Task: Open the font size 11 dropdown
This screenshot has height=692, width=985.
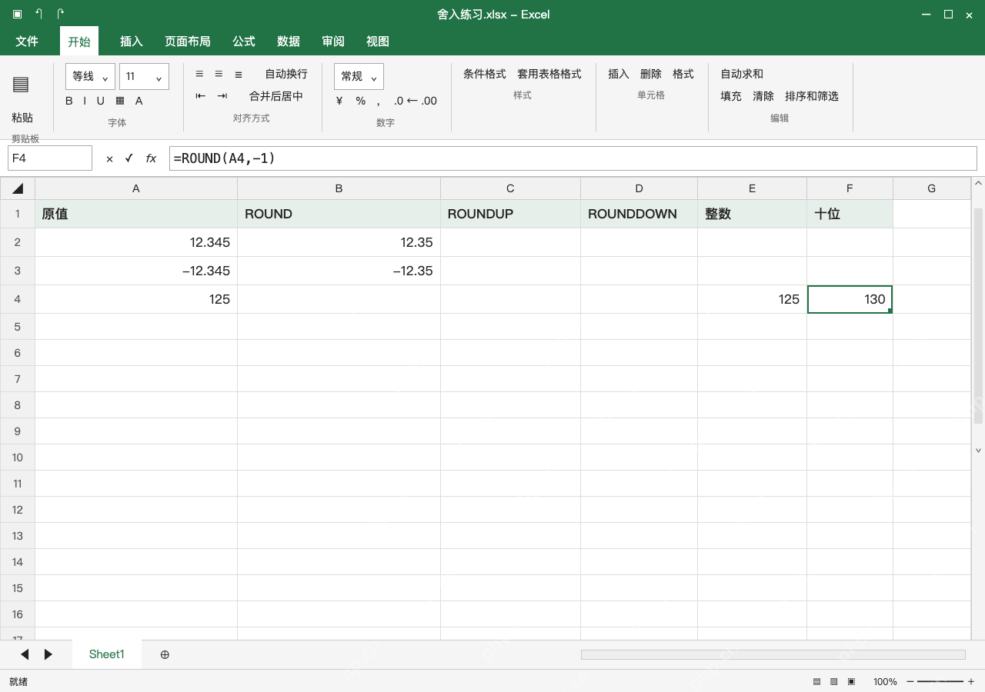Action: pos(144,76)
